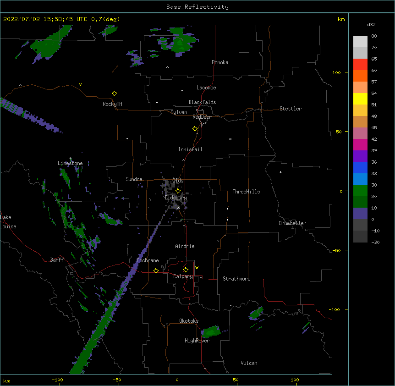This screenshot has width=395, height=386.
Task: Select the white plus marker north of Drumheller
Action: [x=280, y=172]
